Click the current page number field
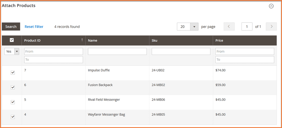 tap(247, 27)
